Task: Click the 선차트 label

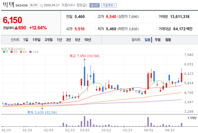Action: (15, 40)
